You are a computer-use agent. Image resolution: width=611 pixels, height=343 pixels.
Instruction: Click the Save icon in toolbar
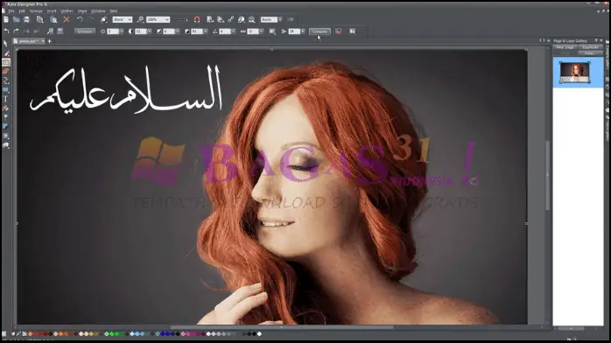coord(26,19)
